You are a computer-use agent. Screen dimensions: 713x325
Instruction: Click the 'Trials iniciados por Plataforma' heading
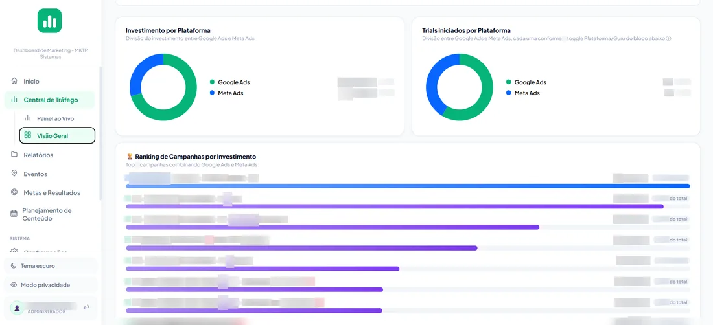(x=466, y=30)
